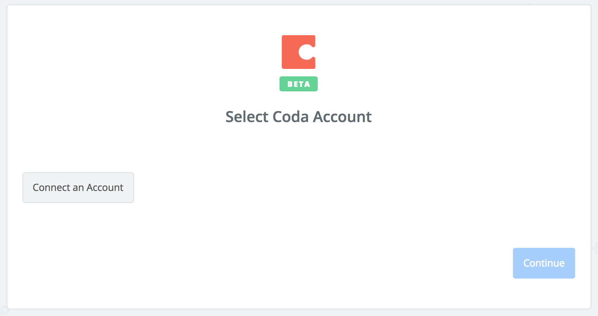Click Continue to advance the setup
This screenshot has height=316, width=598.
[x=544, y=263]
